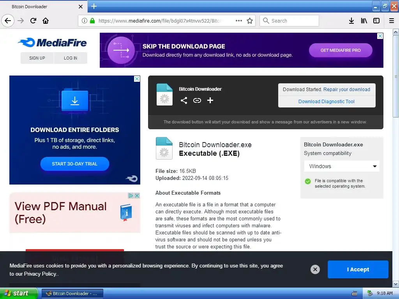
Task: Click the system tray network icon
Action: (x=370, y=294)
